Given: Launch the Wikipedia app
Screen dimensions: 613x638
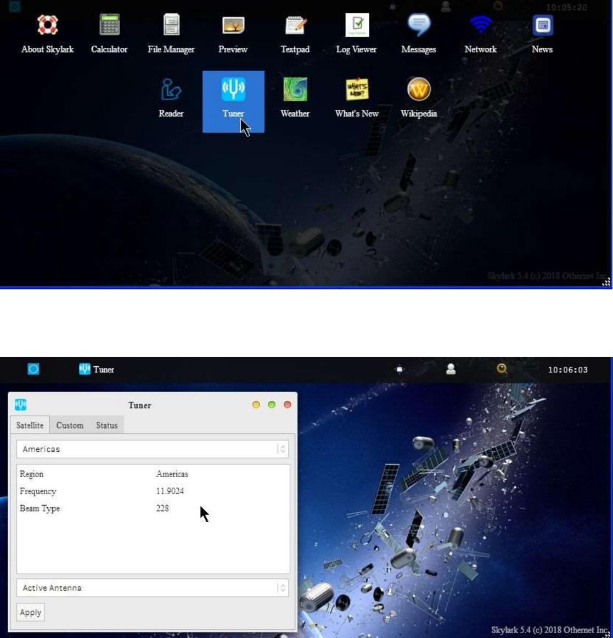Looking at the screenshot, I should coord(419,98).
